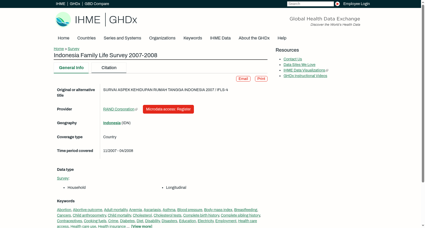Screen dimensions: 425x228
Task: Click Health care use keyword
Action: 83,226
